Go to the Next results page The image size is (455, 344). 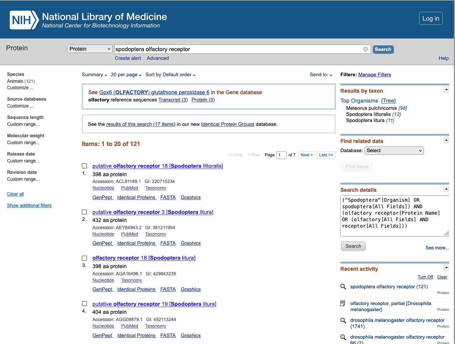(x=307, y=155)
